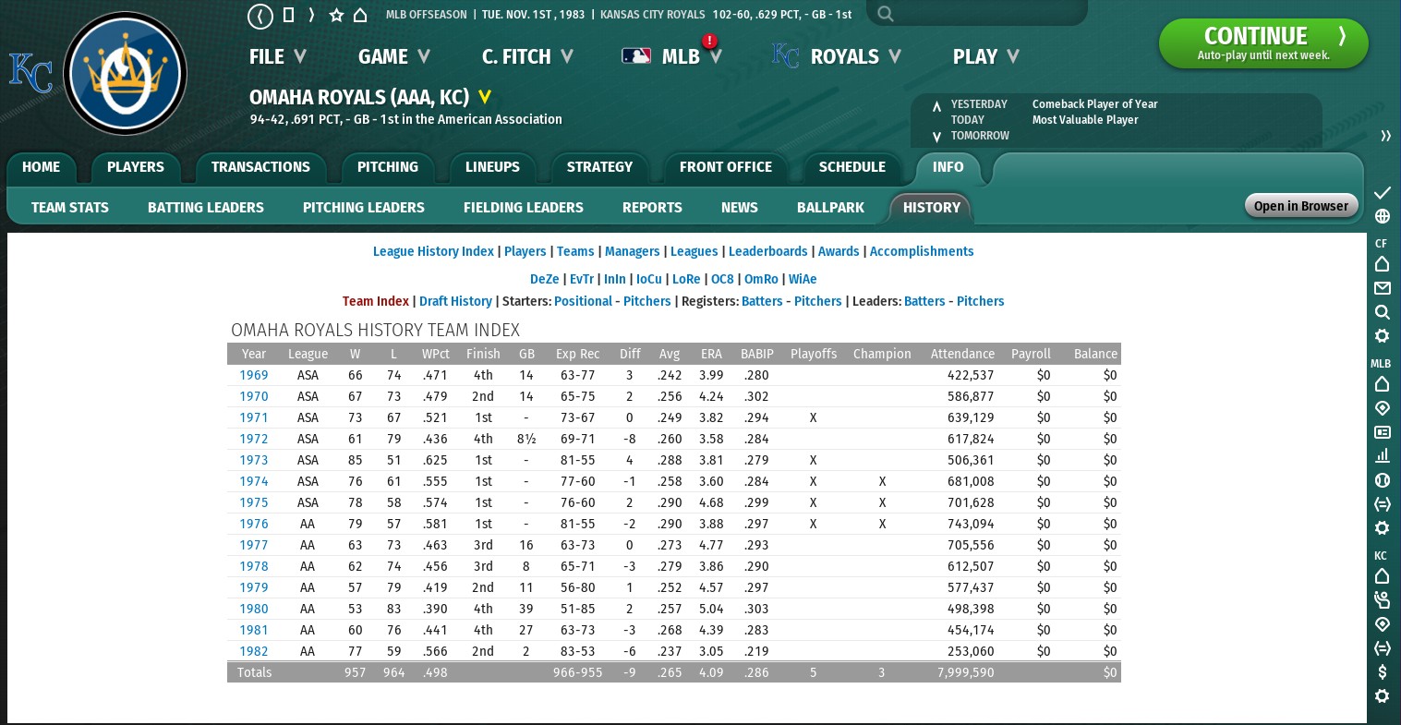Click the Most Valuable Player news item
Screen dimensions: 1401x725
tap(1085, 120)
